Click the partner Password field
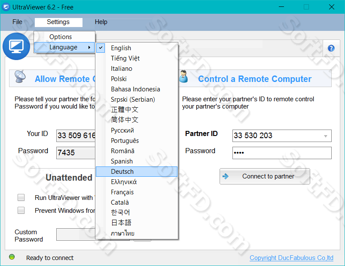 [x=282, y=153]
